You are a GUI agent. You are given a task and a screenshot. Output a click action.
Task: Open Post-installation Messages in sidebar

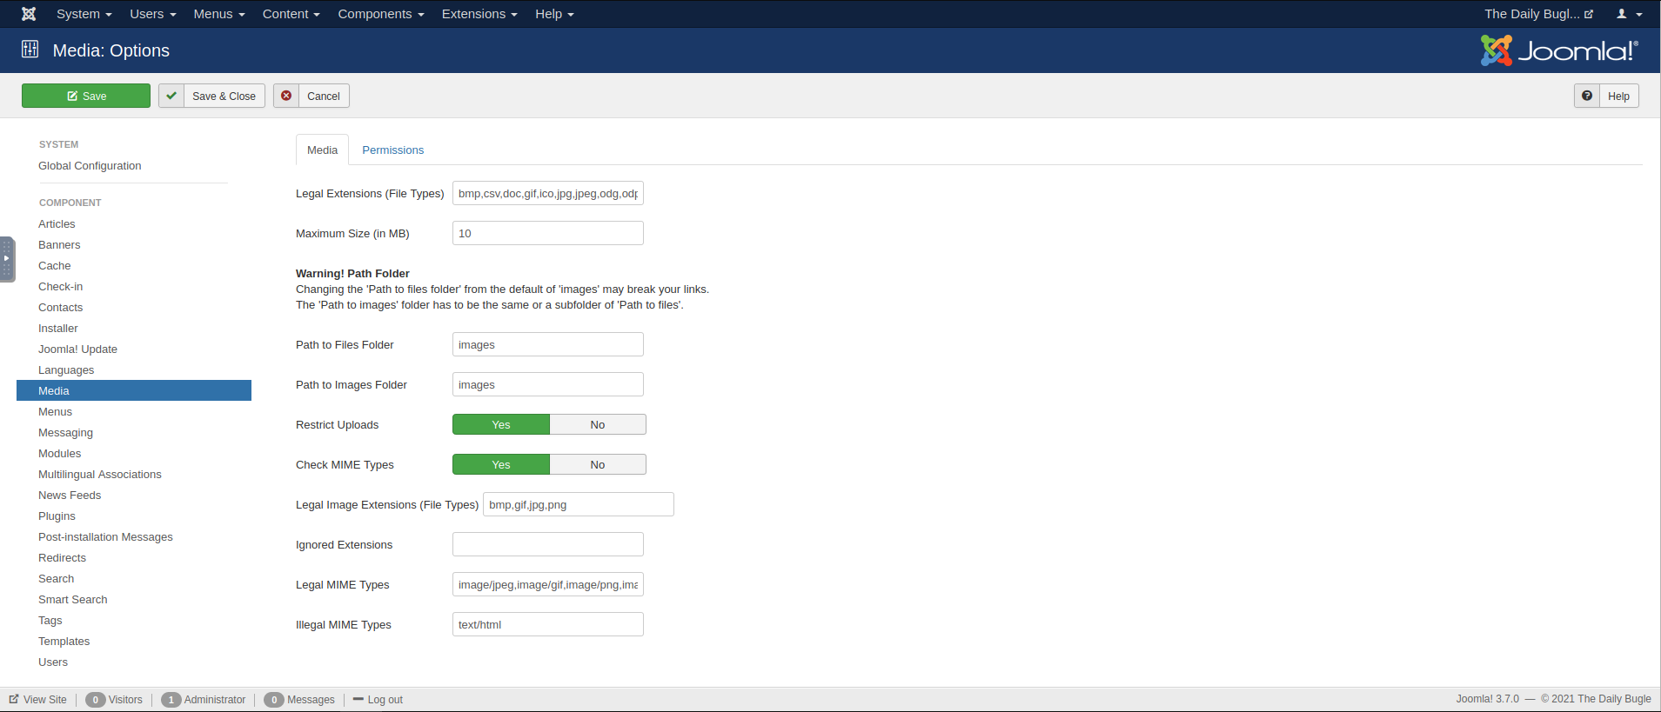pos(105,536)
